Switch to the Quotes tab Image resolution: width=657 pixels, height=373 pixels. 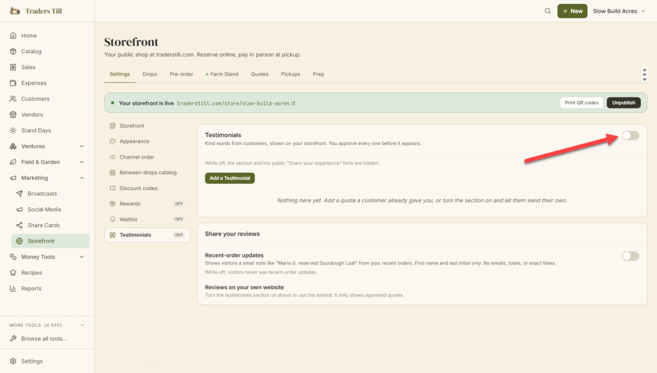pyautogui.click(x=260, y=74)
